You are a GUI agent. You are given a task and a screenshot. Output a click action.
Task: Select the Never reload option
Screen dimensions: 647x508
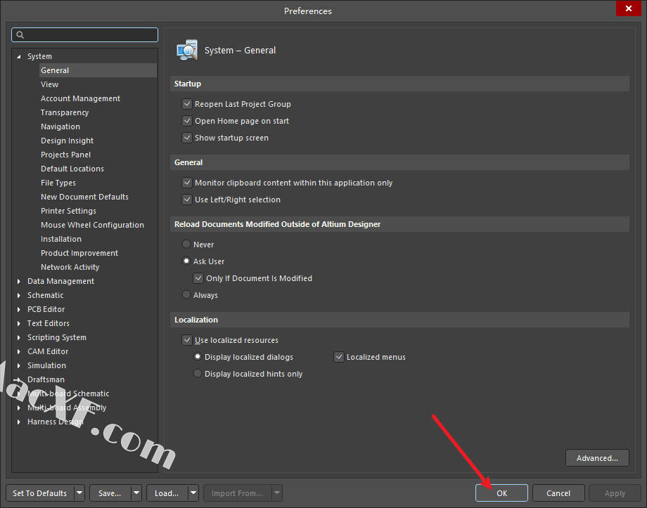[186, 244]
